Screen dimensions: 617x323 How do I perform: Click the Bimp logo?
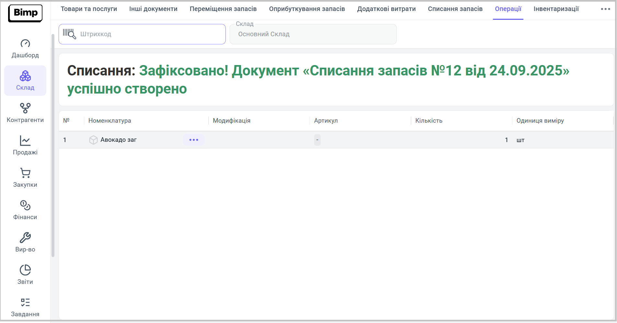point(25,13)
